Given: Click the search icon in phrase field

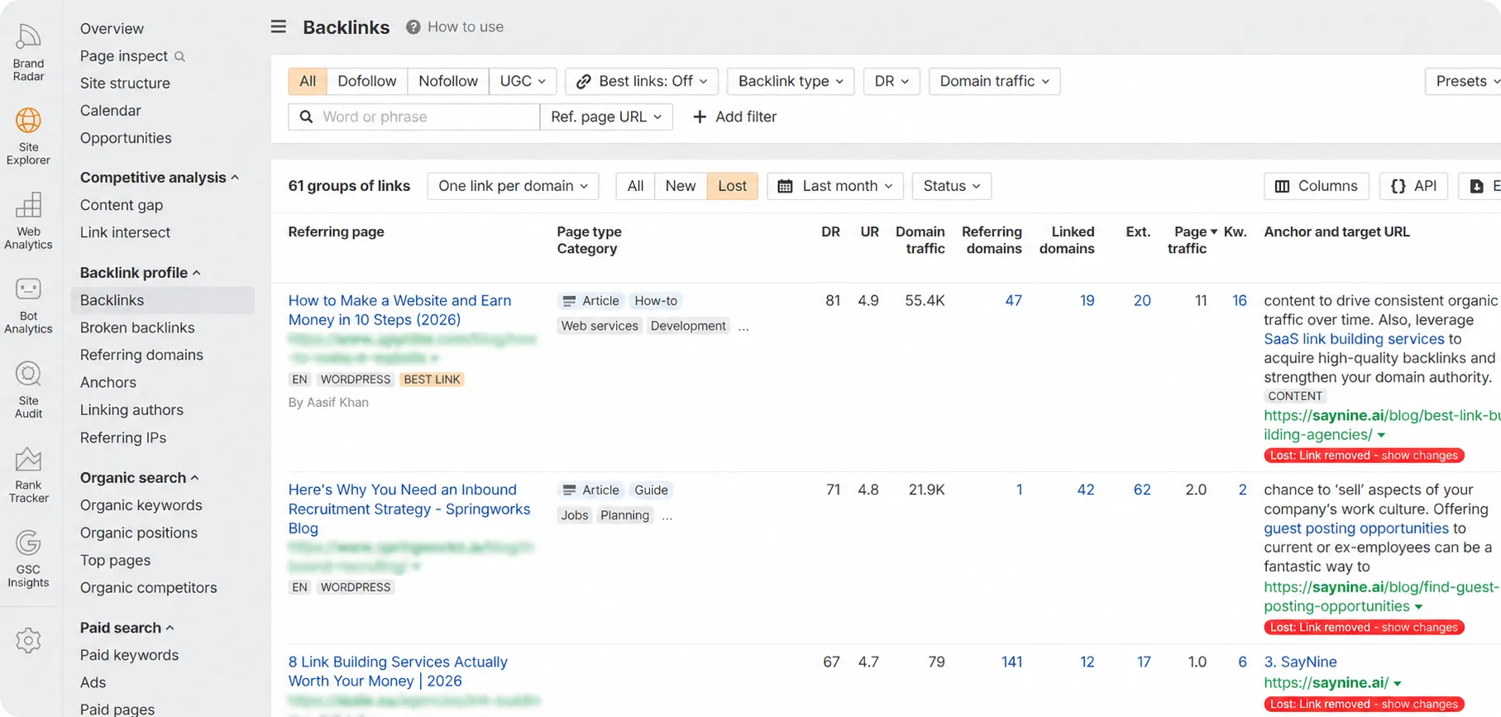Looking at the screenshot, I should (306, 117).
